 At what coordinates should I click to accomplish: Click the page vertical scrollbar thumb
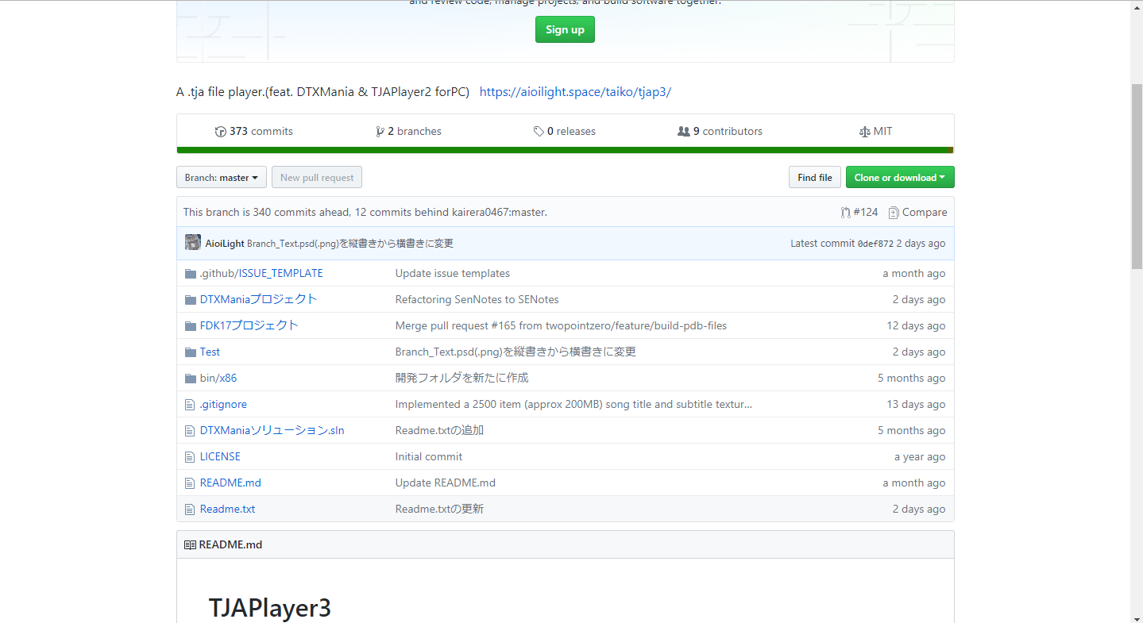[1137, 175]
